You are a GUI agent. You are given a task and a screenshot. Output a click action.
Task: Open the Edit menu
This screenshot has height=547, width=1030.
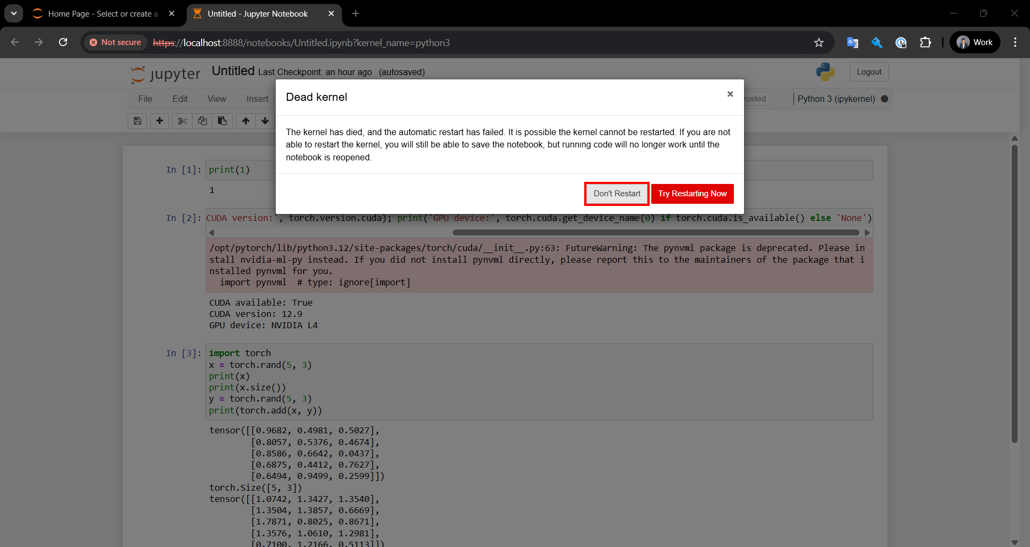(x=180, y=99)
